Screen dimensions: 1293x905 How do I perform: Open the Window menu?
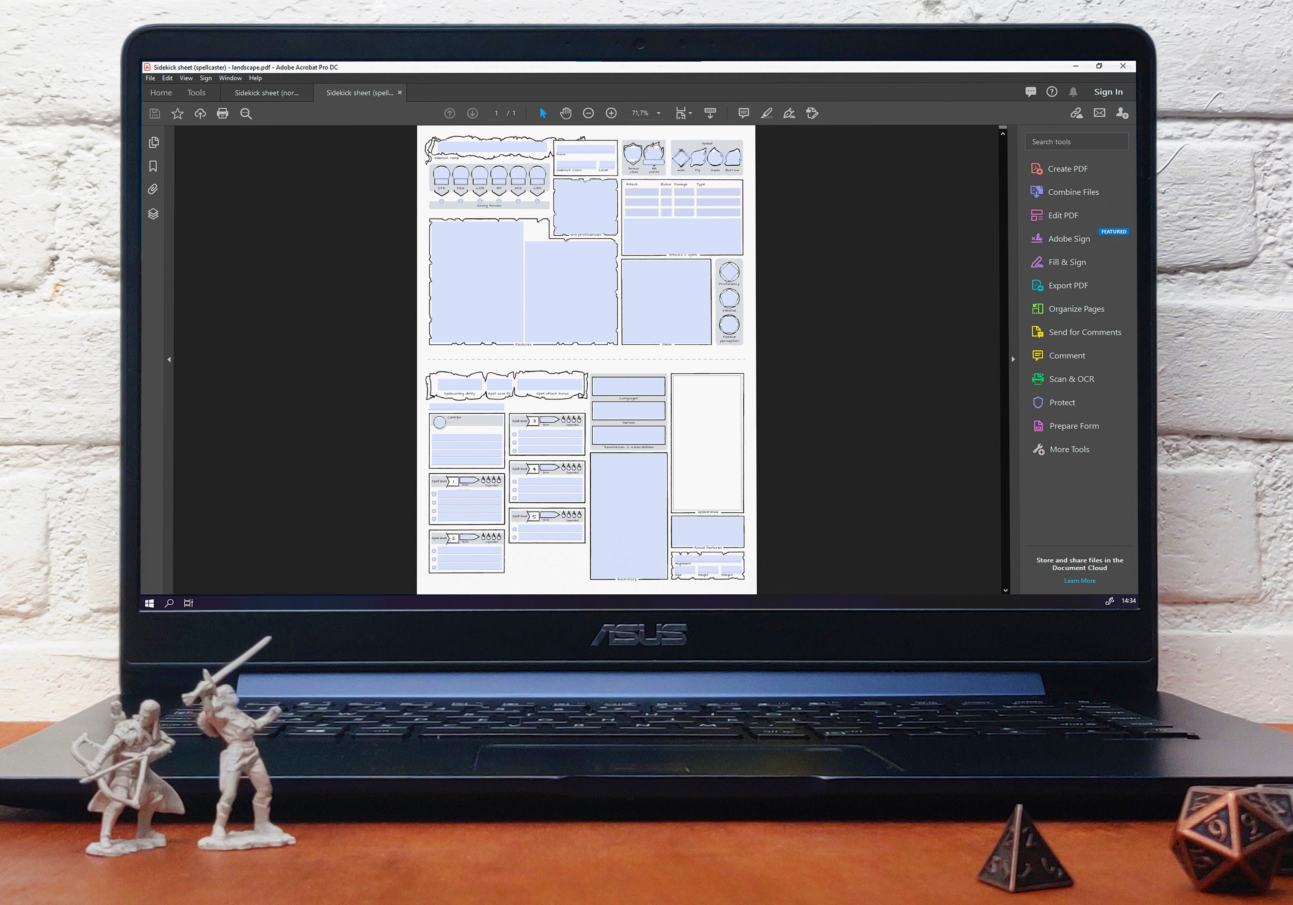[x=230, y=78]
